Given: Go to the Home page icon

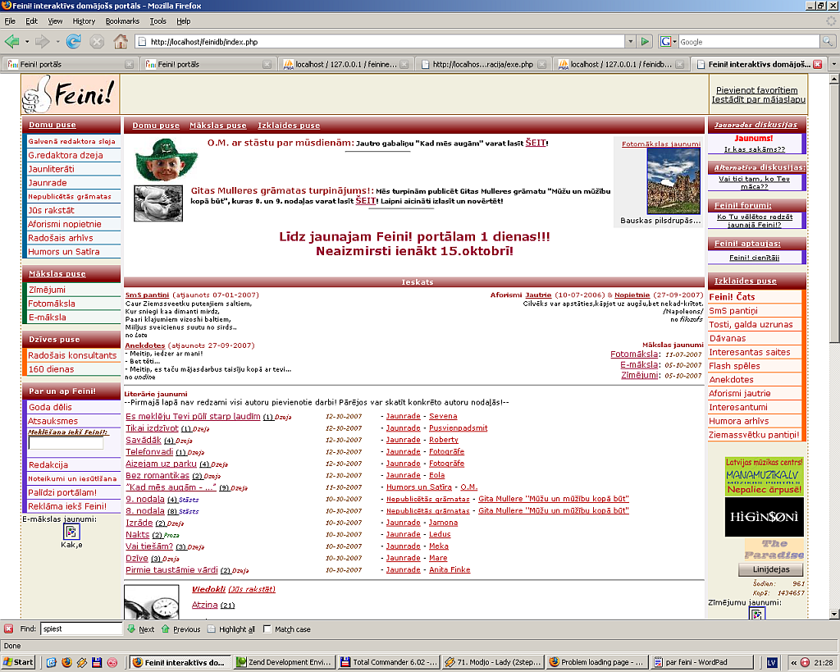Looking at the screenshot, I should 121,41.
